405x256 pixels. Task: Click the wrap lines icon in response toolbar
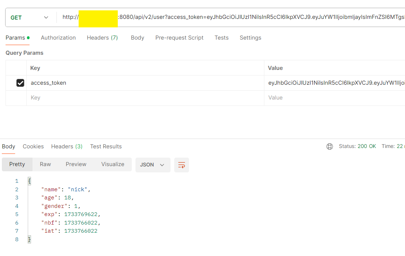pyautogui.click(x=181, y=165)
